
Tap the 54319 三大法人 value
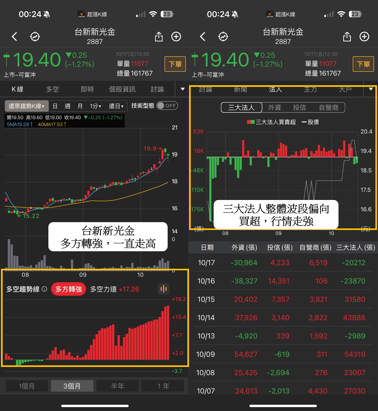click(355, 354)
